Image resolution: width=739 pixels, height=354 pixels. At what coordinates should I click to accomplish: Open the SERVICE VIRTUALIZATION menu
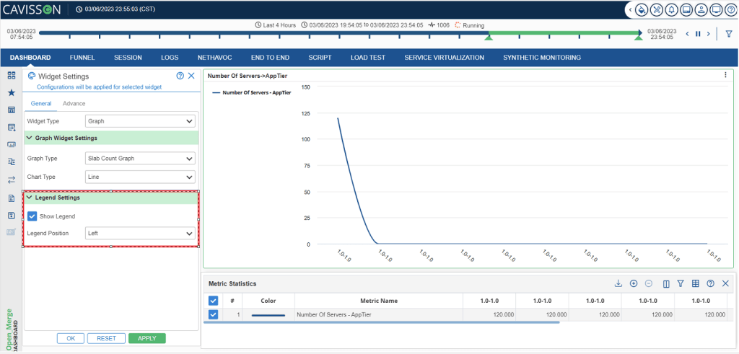pyautogui.click(x=444, y=58)
